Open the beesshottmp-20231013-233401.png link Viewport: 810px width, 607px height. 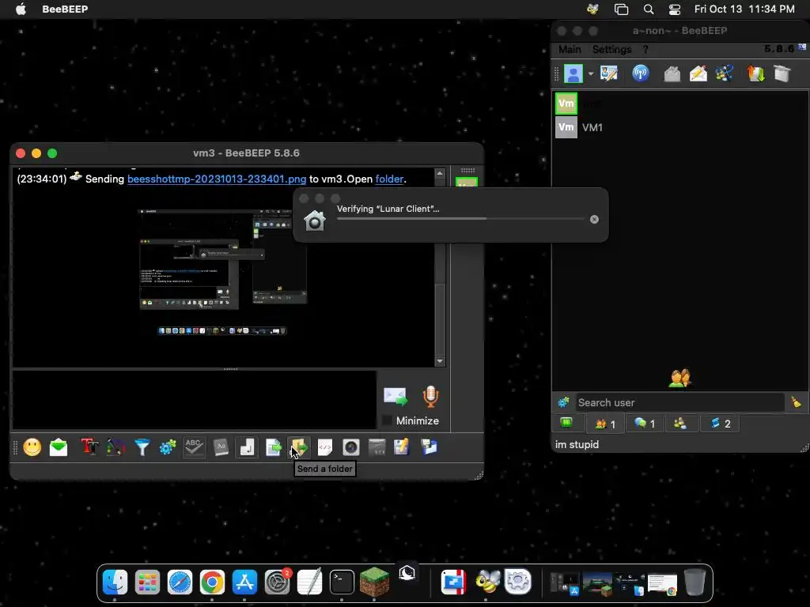point(217,179)
